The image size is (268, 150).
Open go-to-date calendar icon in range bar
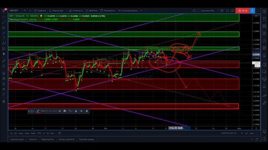click(59, 133)
